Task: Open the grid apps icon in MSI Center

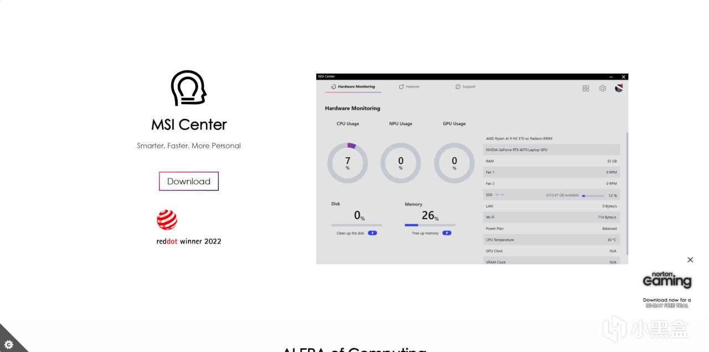Action: point(585,88)
